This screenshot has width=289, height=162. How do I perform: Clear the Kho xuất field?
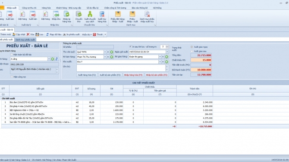[163, 62]
